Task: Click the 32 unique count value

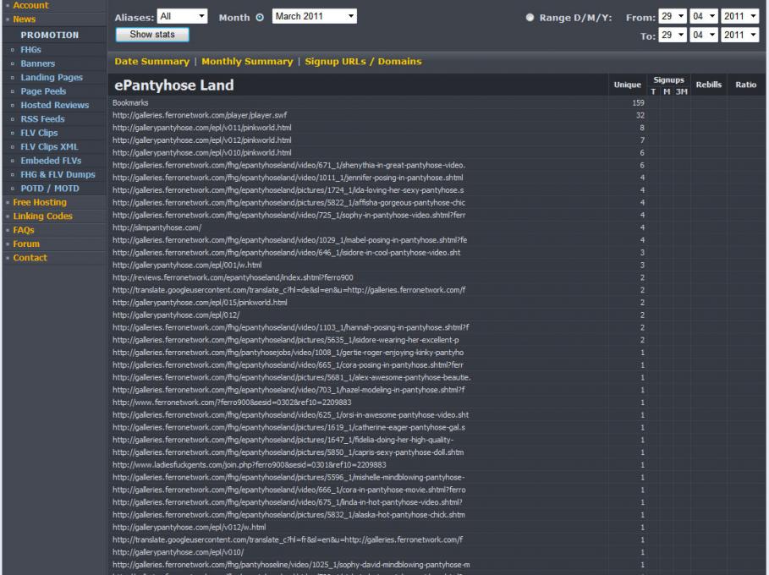Action: click(x=640, y=115)
